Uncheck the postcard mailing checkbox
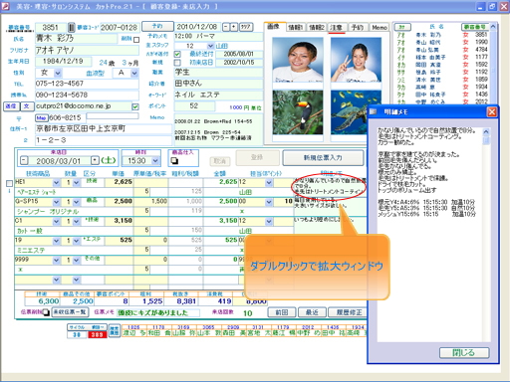 (x=177, y=54)
